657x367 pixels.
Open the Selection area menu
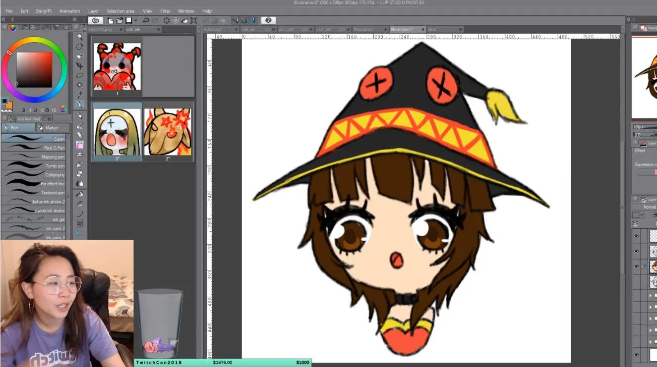pos(120,11)
